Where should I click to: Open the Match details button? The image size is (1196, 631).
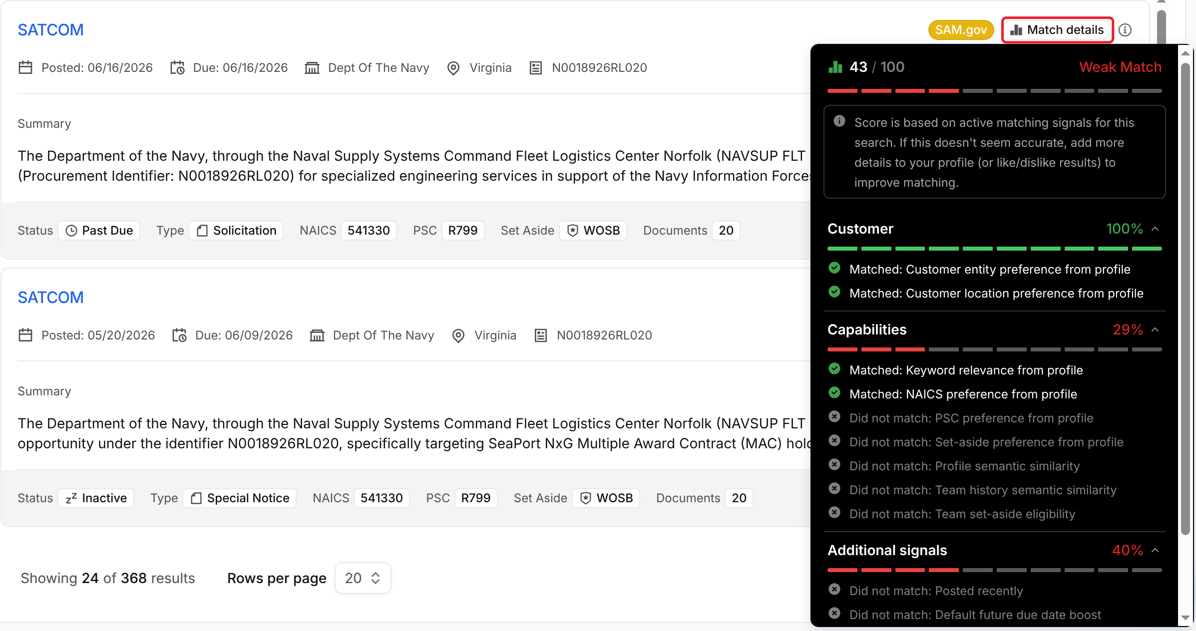tap(1057, 30)
